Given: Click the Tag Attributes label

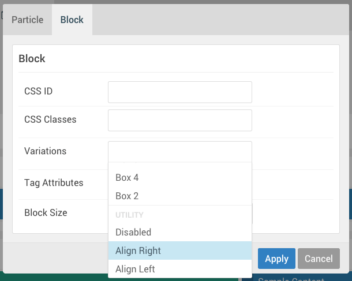Looking at the screenshot, I should (x=54, y=183).
